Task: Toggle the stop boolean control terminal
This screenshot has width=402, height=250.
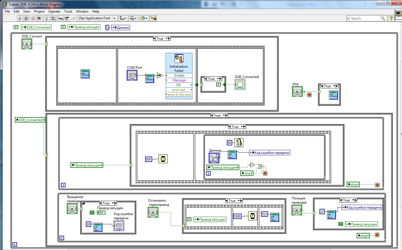Action: point(297,91)
